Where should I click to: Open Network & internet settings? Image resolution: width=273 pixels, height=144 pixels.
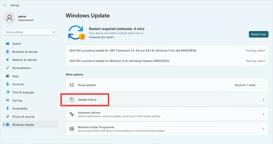[30, 60]
